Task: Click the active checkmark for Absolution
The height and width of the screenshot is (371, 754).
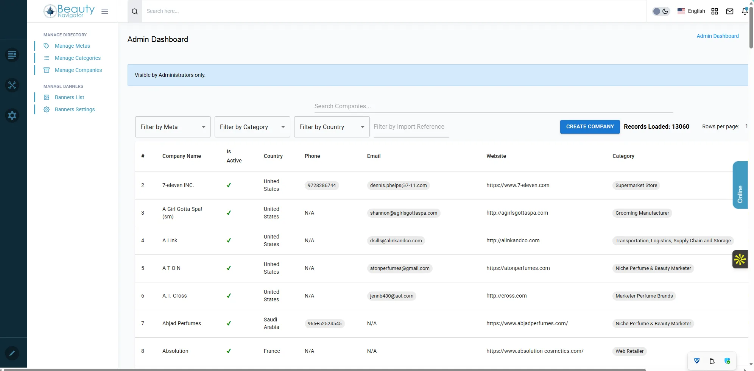Action: (229, 351)
